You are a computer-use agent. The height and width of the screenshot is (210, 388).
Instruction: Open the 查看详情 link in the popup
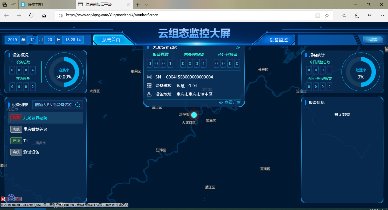coord(233,102)
